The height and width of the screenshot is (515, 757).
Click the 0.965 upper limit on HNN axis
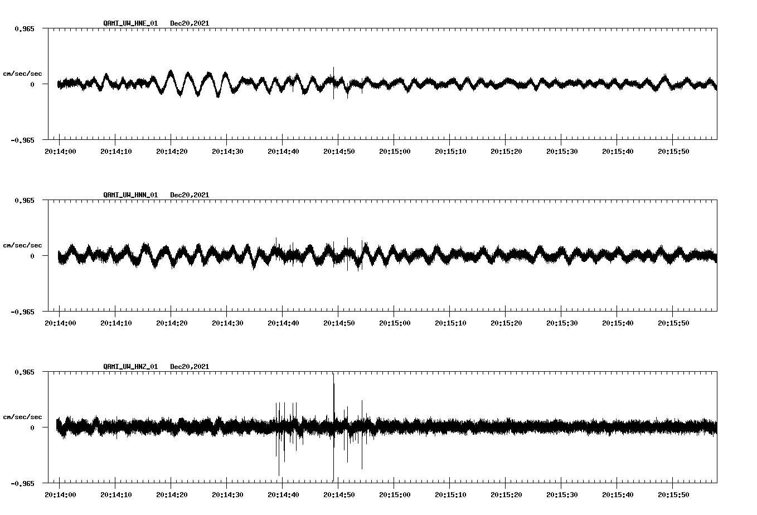pos(24,200)
